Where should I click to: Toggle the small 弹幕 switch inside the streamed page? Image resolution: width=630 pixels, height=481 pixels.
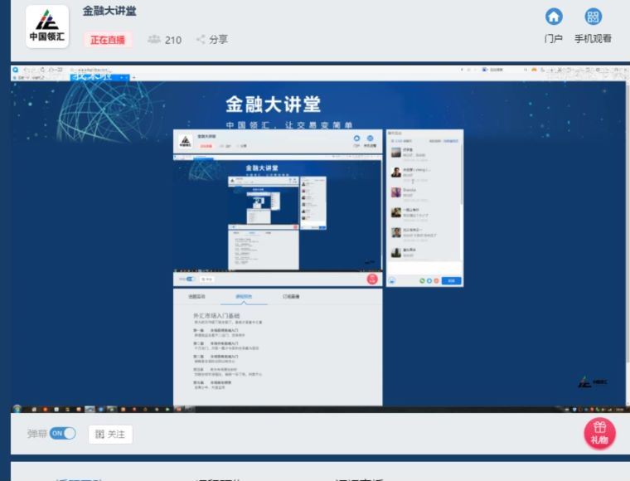pos(191,279)
